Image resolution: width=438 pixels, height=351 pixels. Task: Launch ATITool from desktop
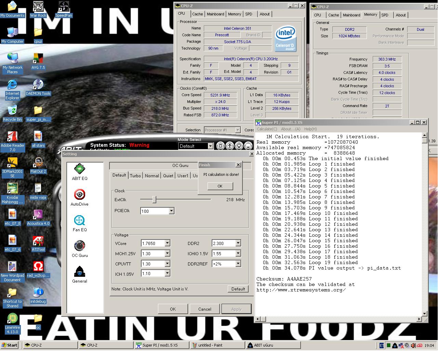pos(38,244)
